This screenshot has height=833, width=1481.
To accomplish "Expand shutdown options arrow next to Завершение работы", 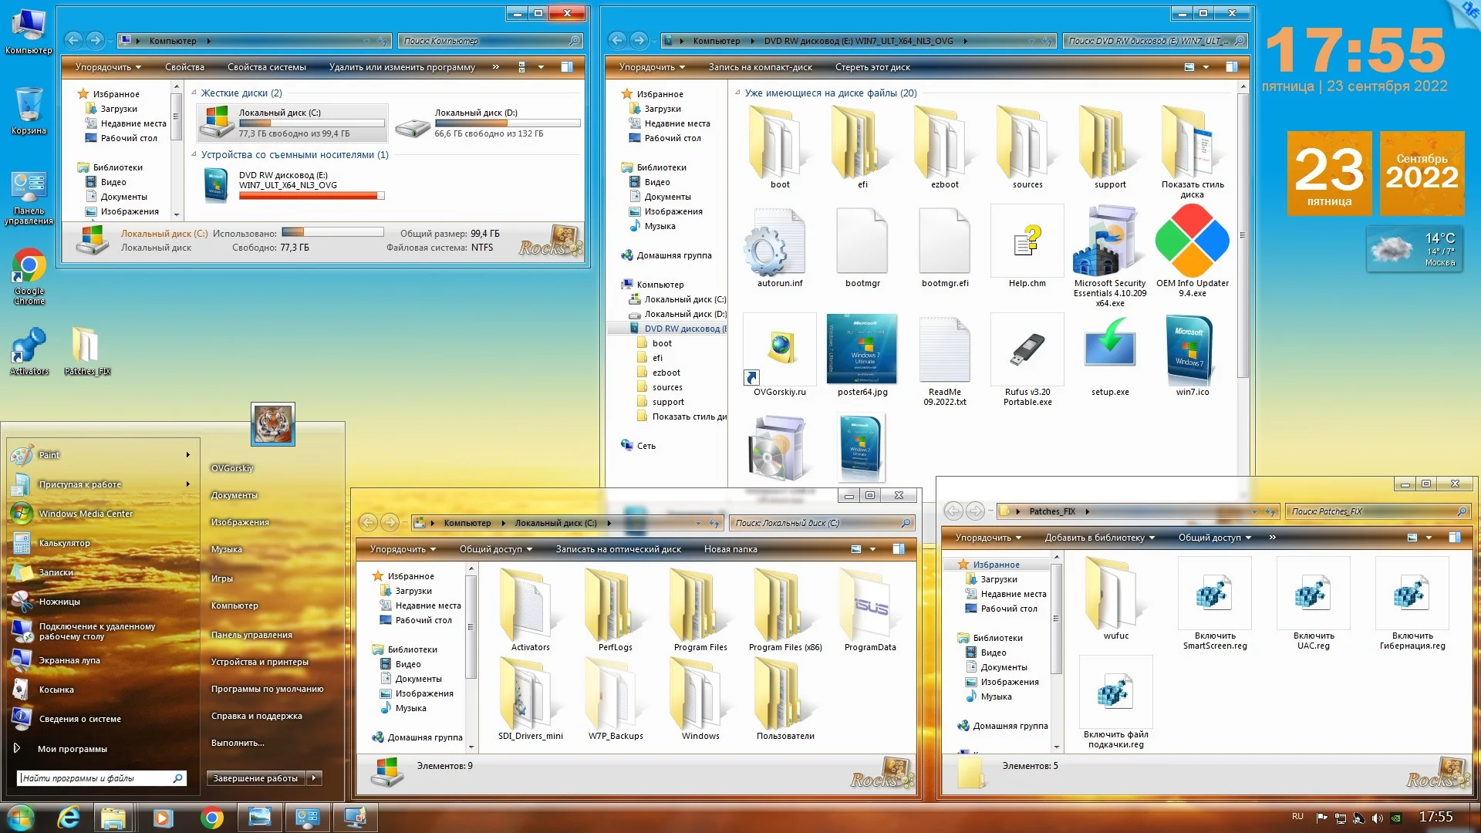I will [x=314, y=778].
